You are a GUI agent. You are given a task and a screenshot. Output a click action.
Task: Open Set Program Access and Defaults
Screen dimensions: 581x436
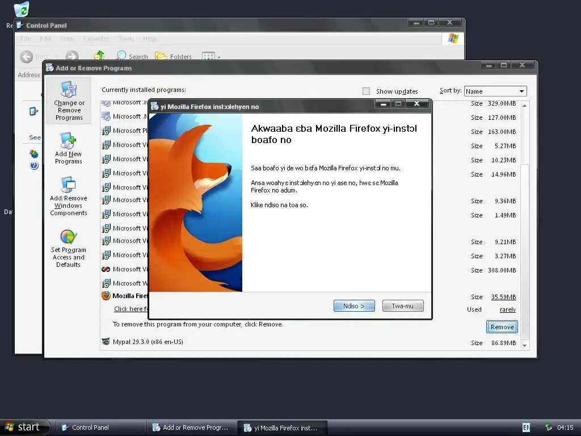(69, 249)
